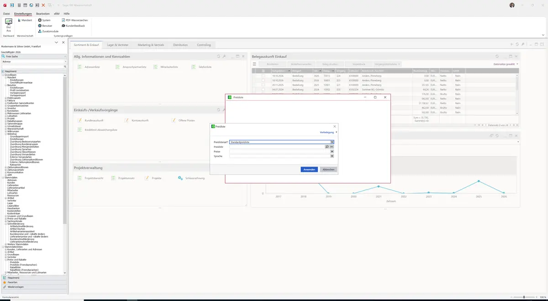This screenshot has width=548, height=301.
Task: Open the Preise dropdown arrow
Action: click(x=332, y=151)
